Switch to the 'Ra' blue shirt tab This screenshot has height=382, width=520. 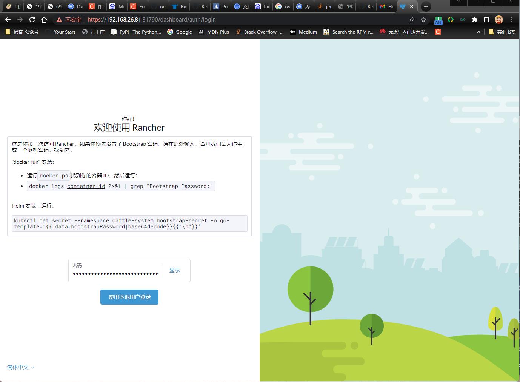179,6
